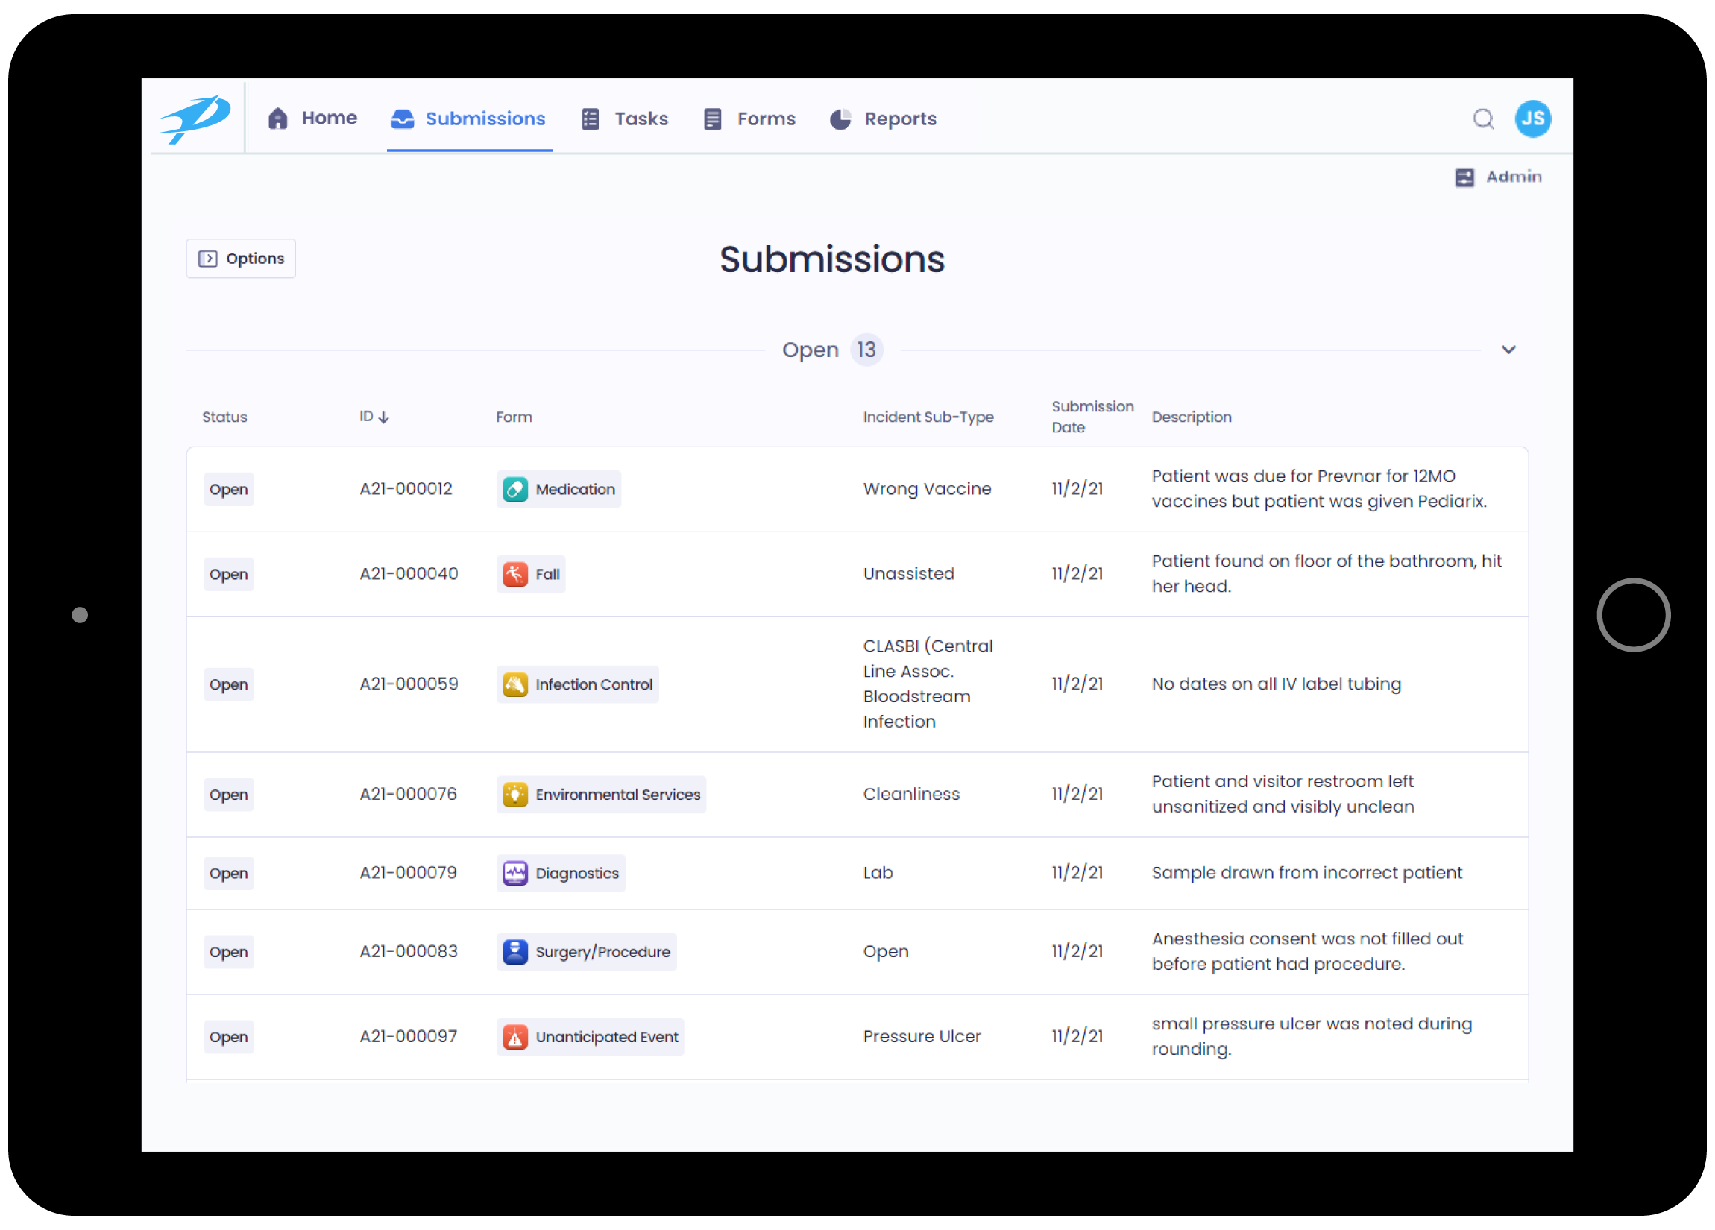Image resolution: width=1715 pixels, height=1230 pixels.
Task: Click Open status badge for A21-000012
Action: click(228, 489)
